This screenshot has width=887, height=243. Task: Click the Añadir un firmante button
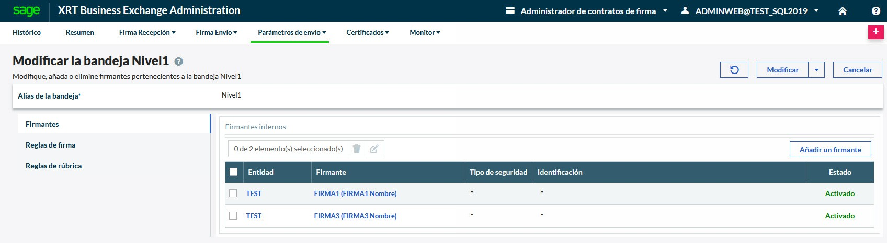830,150
